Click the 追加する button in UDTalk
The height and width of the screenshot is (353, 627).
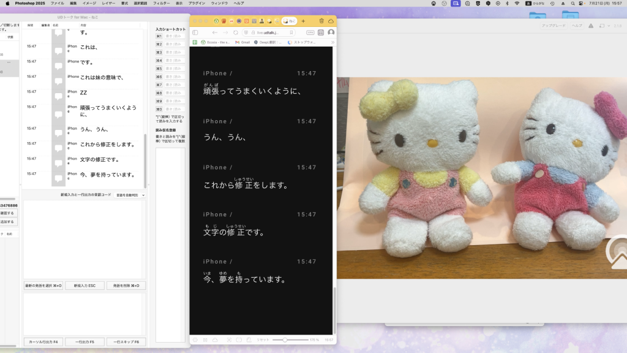click(7, 222)
